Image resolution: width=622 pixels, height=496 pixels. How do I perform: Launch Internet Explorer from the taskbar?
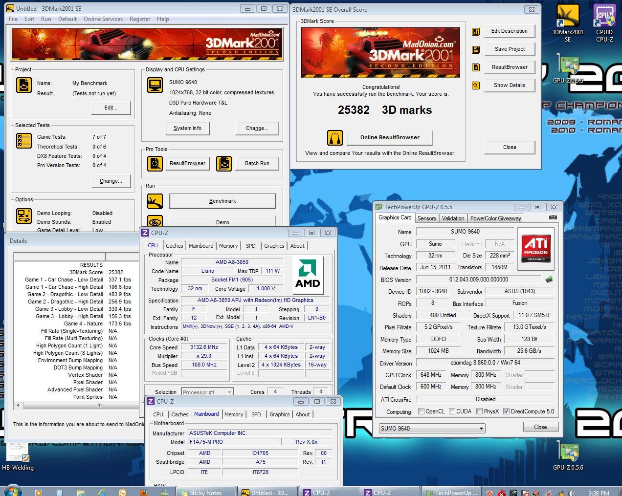tap(101, 492)
